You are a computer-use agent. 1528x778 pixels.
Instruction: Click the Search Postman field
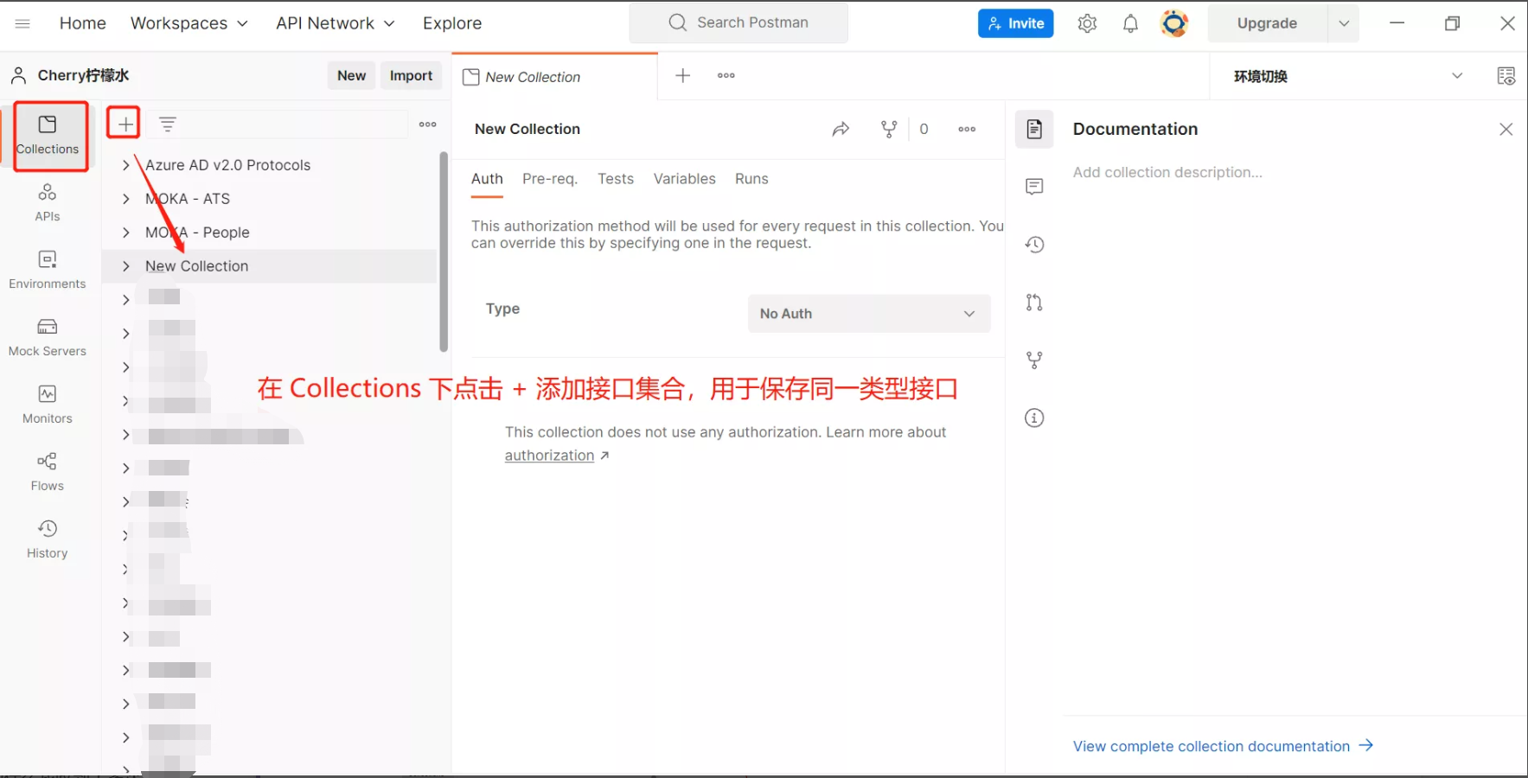tap(738, 22)
